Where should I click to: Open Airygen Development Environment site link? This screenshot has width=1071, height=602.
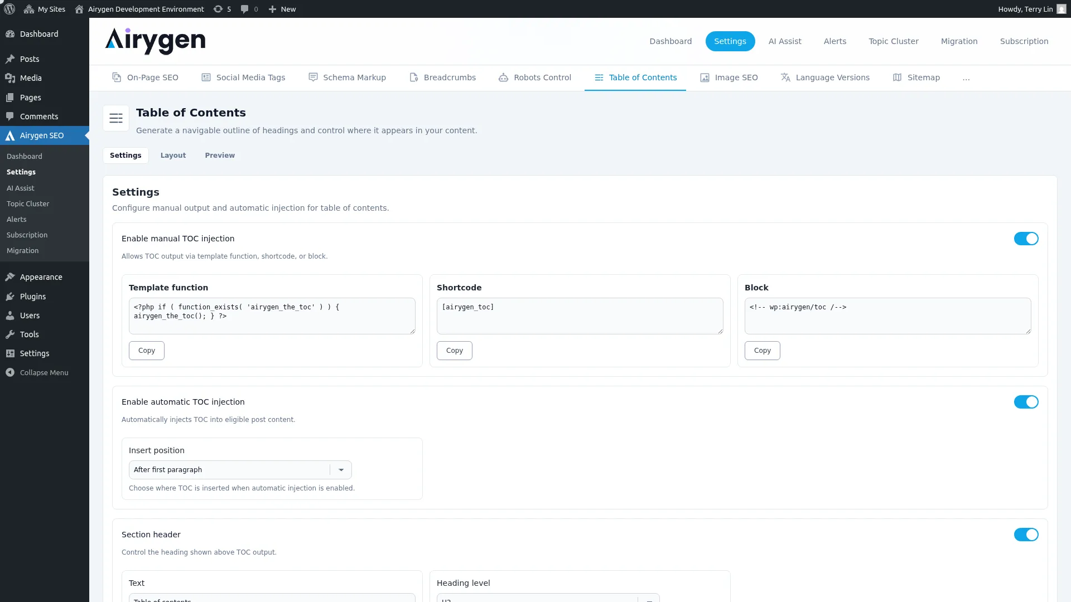(x=140, y=9)
